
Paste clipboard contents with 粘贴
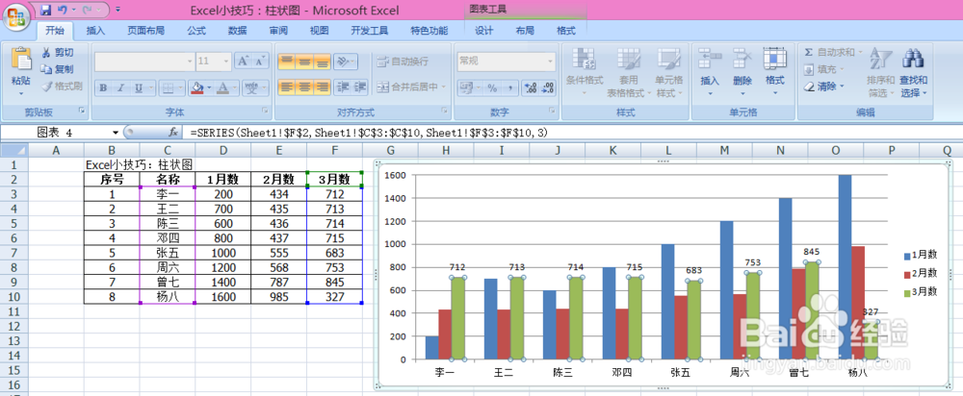(21, 72)
